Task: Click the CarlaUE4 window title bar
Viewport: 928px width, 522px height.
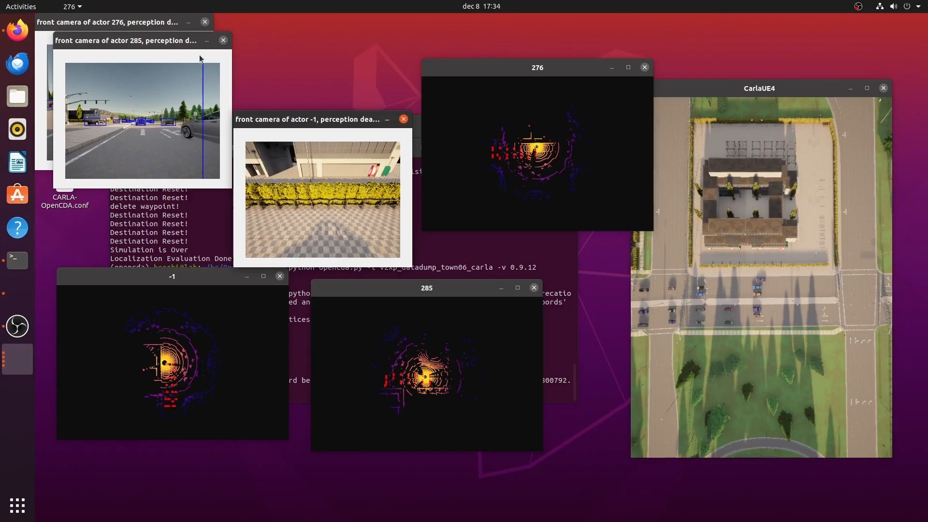Action: pyautogui.click(x=759, y=88)
